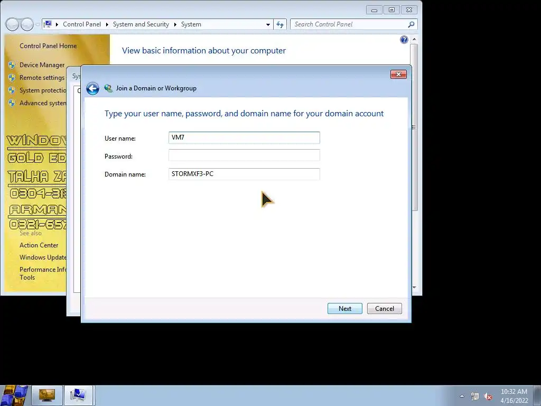The height and width of the screenshot is (406, 541).
Task: Show hidden tray icons arrow
Action: (x=462, y=396)
